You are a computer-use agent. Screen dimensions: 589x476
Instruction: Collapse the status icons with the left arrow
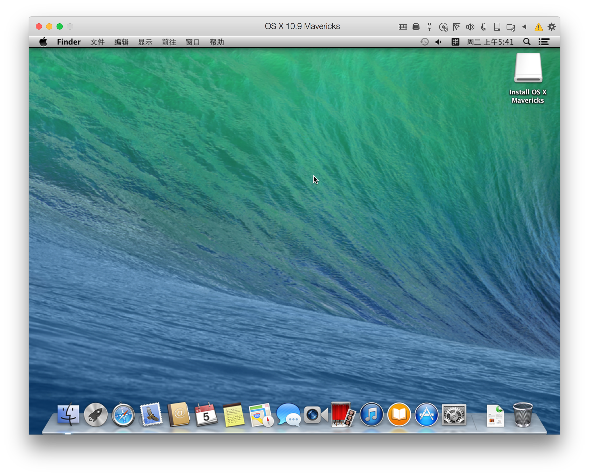(x=524, y=27)
